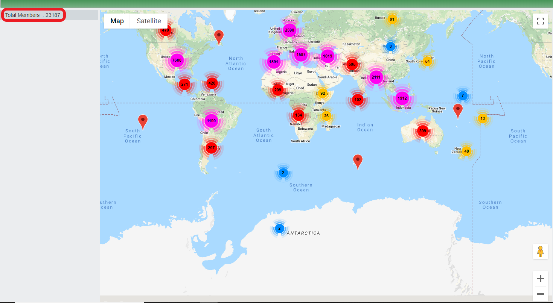Open the blue 2 cluster on Antarctica
The image size is (553, 303).
coord(279,228)
